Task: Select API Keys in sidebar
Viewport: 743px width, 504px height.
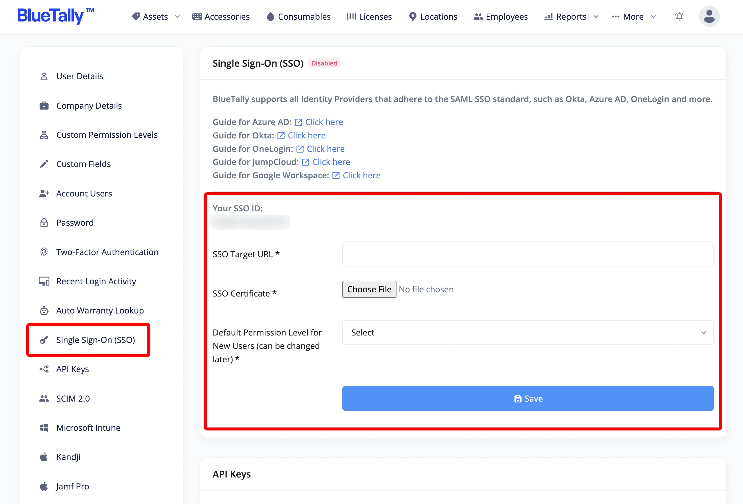Action: click(73, 369)
